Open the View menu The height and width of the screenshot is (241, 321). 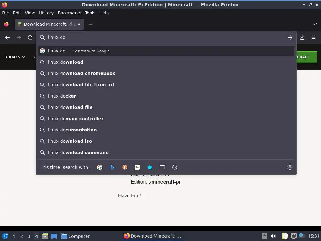click(30, 13)
